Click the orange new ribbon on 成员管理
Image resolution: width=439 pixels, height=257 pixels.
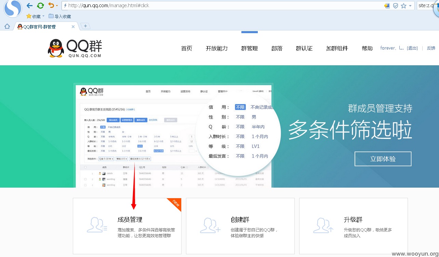click(x=175, y=204)
